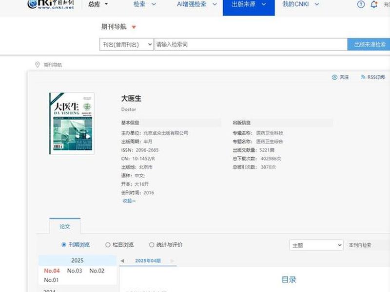The height and width of the screenshot is (292, 390).
Task: Open the notification bell icon
Action: pyautogui.click(x=374, y=4)
